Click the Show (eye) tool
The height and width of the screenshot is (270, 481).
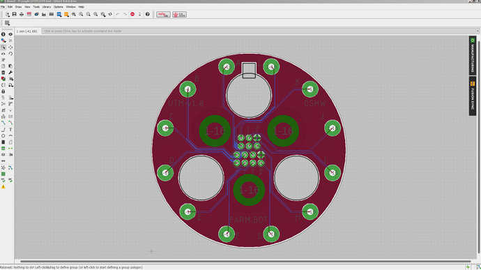tap(10, 34)
